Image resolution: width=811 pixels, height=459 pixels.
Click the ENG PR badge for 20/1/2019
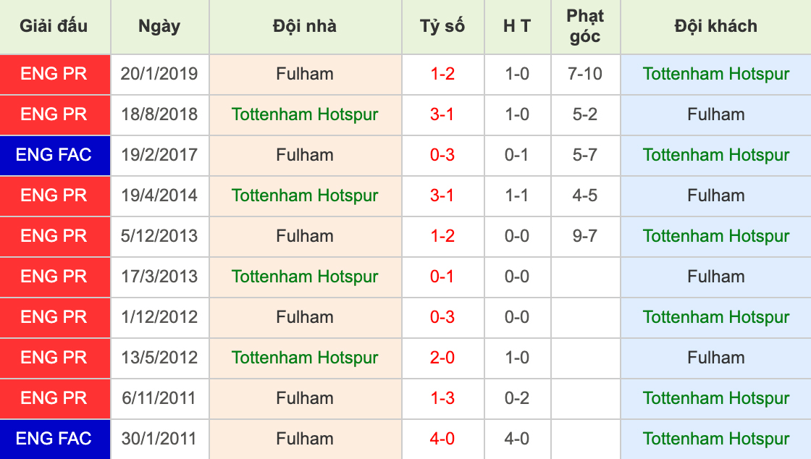[x=54, y=74]
